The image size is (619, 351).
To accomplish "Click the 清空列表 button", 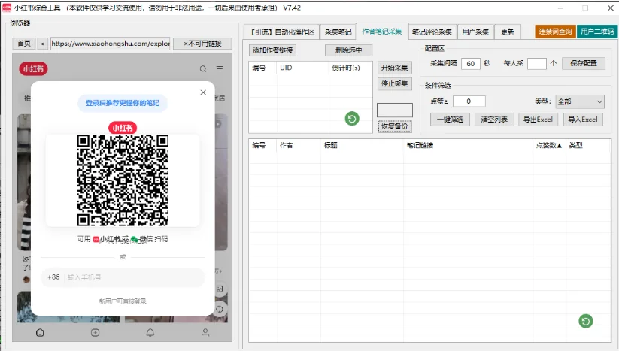I will tap(494, 120).
